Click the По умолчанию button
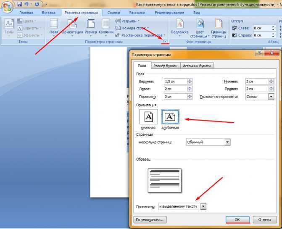Image resolution: width=282 pixels, height=229 pixels. click(x=150, y=220)
